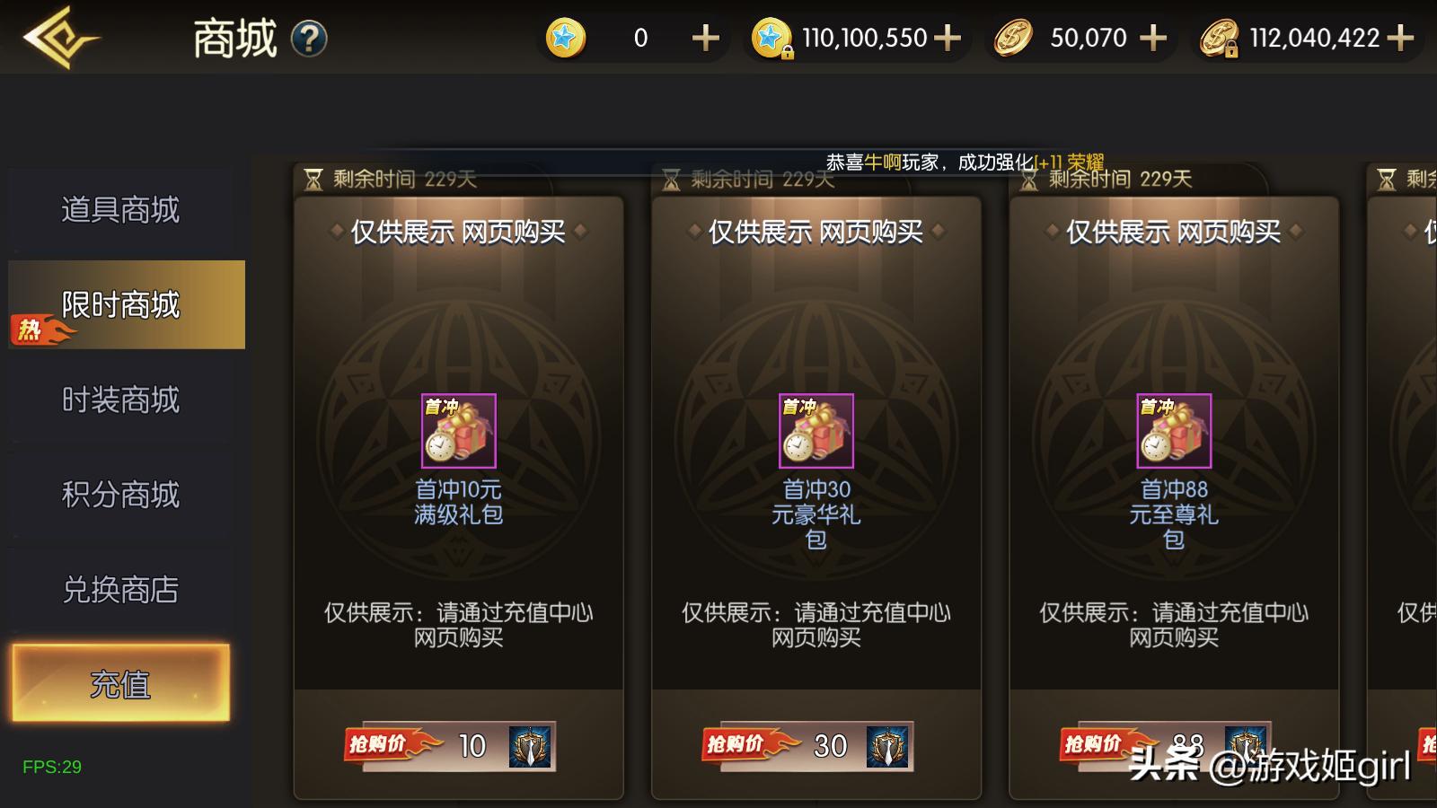Select the 首冲30元豪华礼包 gift icon
Viewport: 1437px width, 808px height.
[x=816, y=431]
